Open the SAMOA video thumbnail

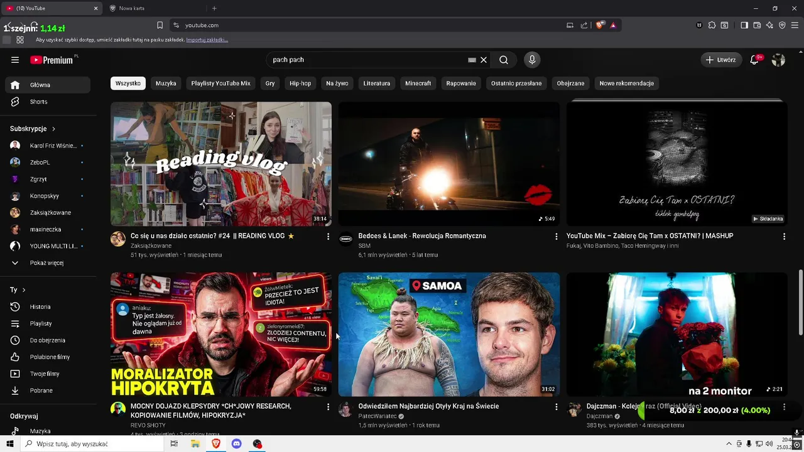pyautogui.click(x=449, y=335)
